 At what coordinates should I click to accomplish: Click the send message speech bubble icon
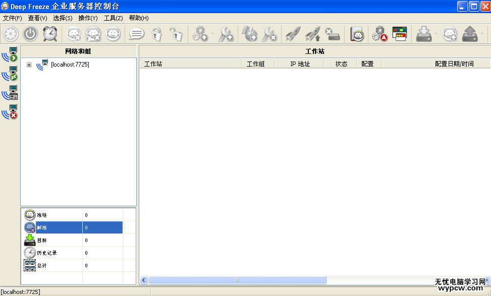(137, 34)
